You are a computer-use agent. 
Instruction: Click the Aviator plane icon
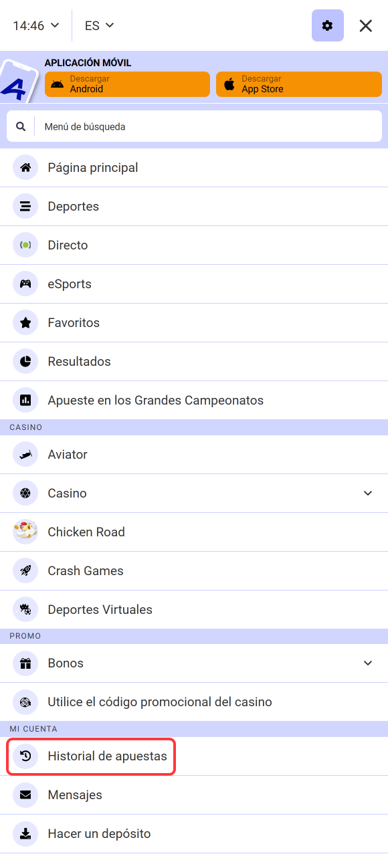[25, 454]
